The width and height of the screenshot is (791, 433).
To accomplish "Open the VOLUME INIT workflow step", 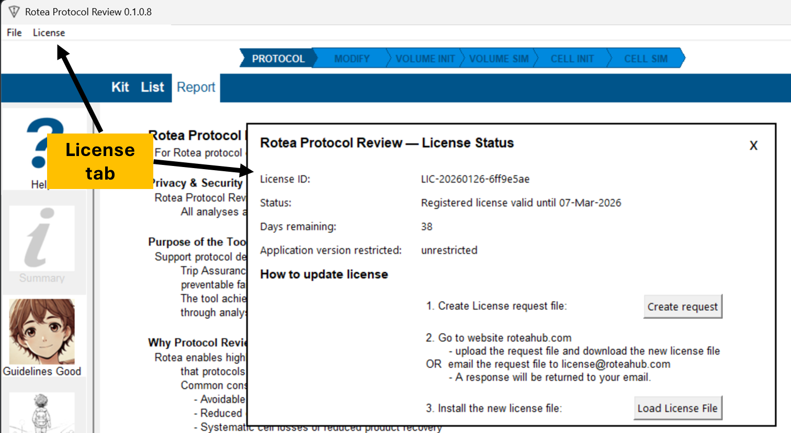I will point(425,59).
